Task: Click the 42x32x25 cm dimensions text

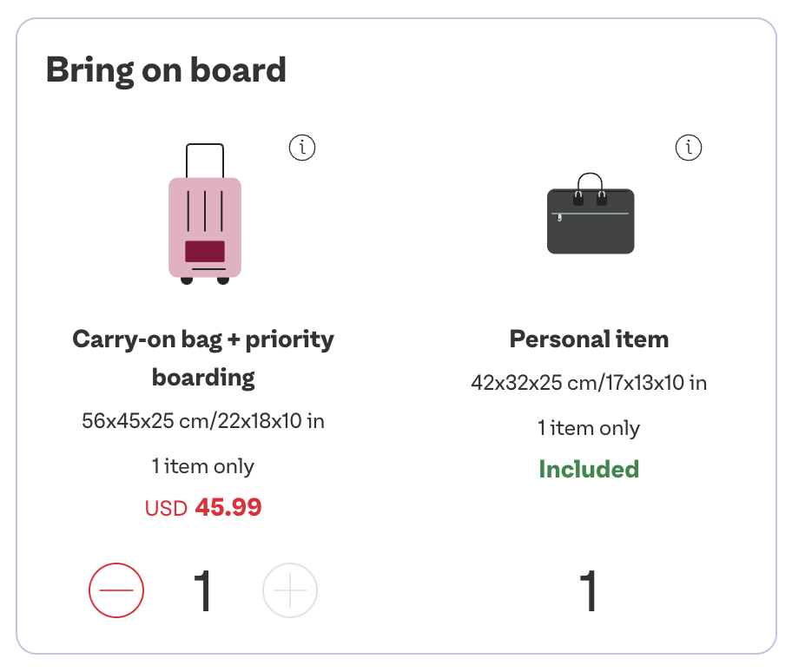Action: coord(589,383)
